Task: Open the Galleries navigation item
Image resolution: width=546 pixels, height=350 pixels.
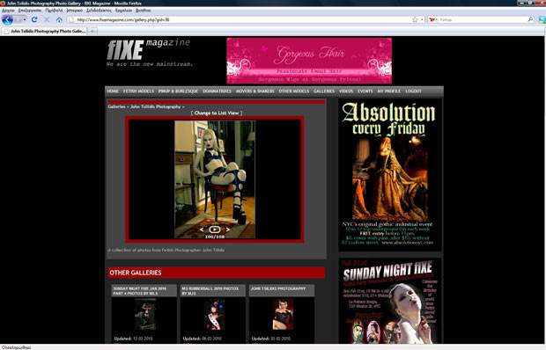Action: tap(324, 91)
